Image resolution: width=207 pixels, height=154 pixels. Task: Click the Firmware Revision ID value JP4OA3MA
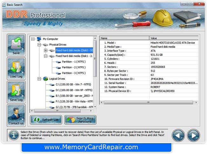tap(157, 79)
